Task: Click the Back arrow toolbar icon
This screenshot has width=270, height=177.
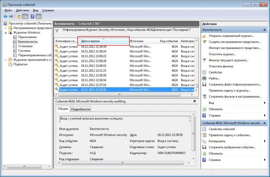Action: 5,17
